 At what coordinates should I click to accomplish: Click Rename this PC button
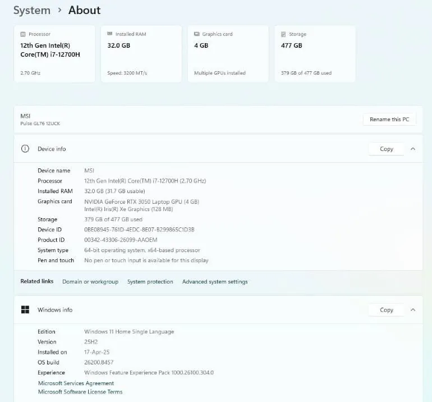coord(389,120)
